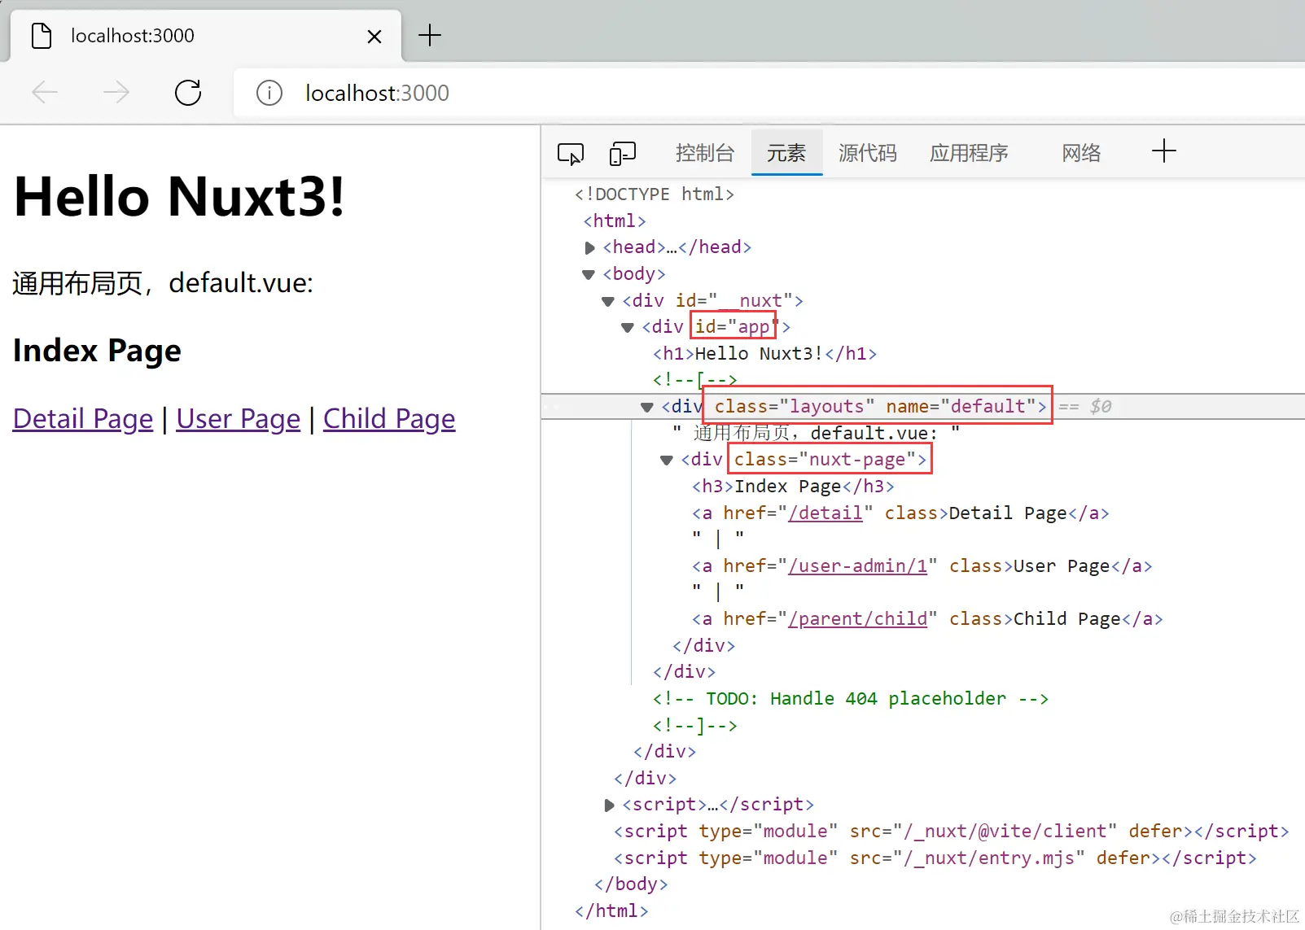Select the <!DOCTYPE html> line
Viewport: 1305px width, 930px height.
pos(655,194)
